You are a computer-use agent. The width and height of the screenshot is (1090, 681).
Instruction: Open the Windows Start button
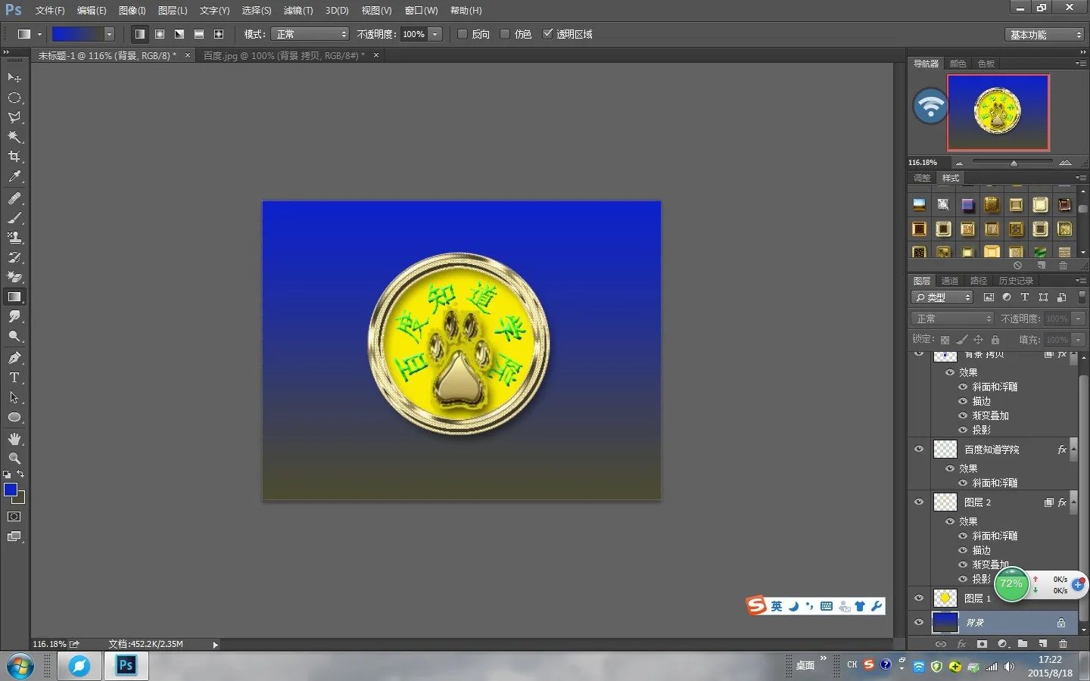coord(20,666)
